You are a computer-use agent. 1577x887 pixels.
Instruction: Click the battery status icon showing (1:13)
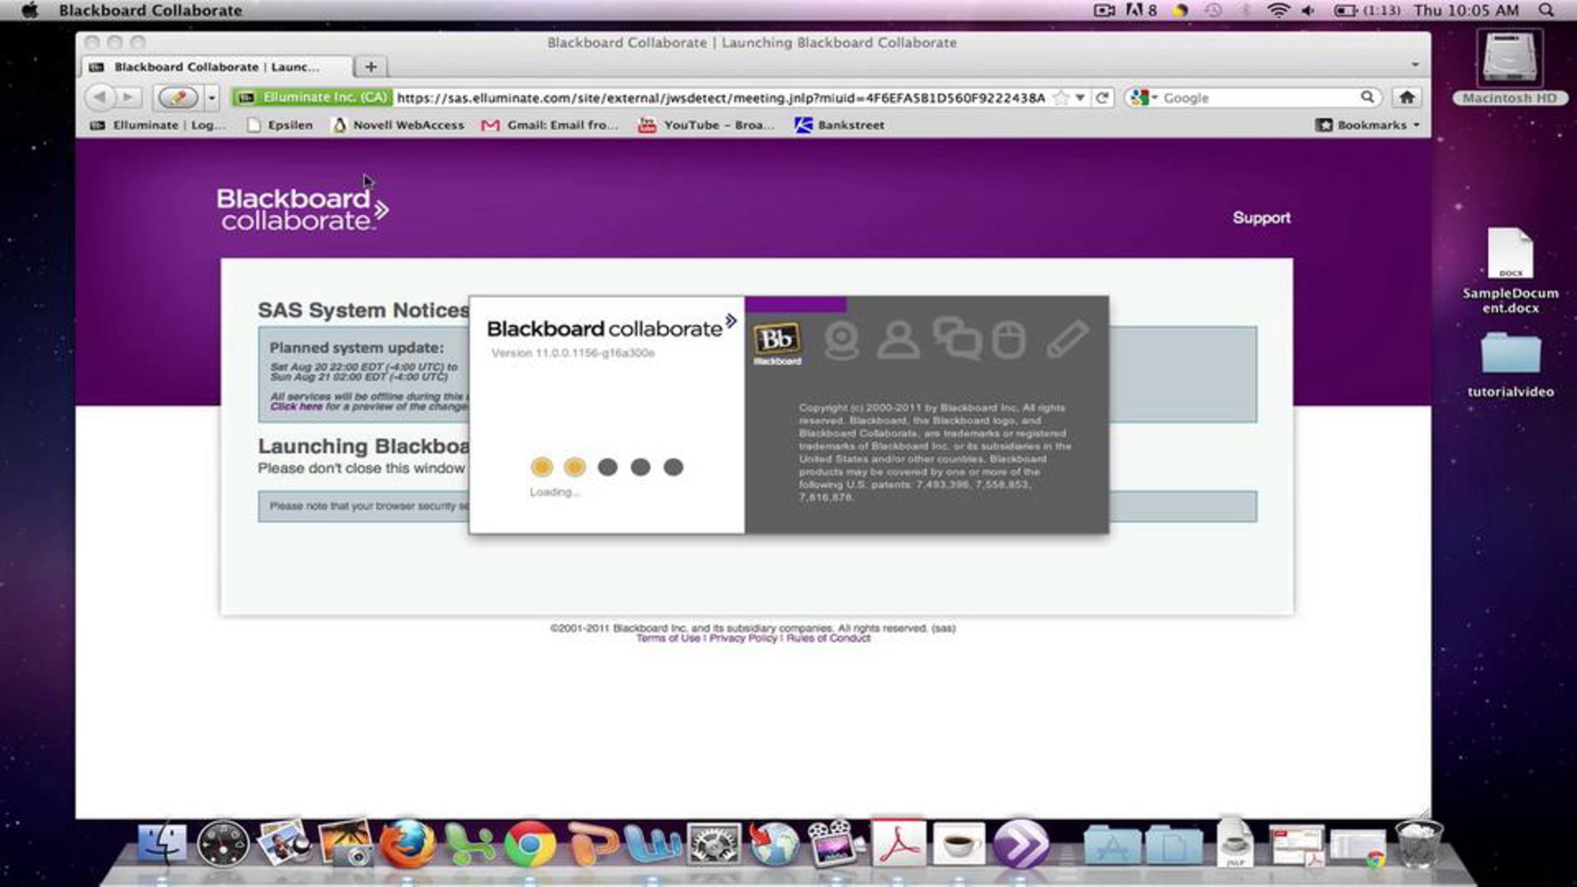[1367, 11]
